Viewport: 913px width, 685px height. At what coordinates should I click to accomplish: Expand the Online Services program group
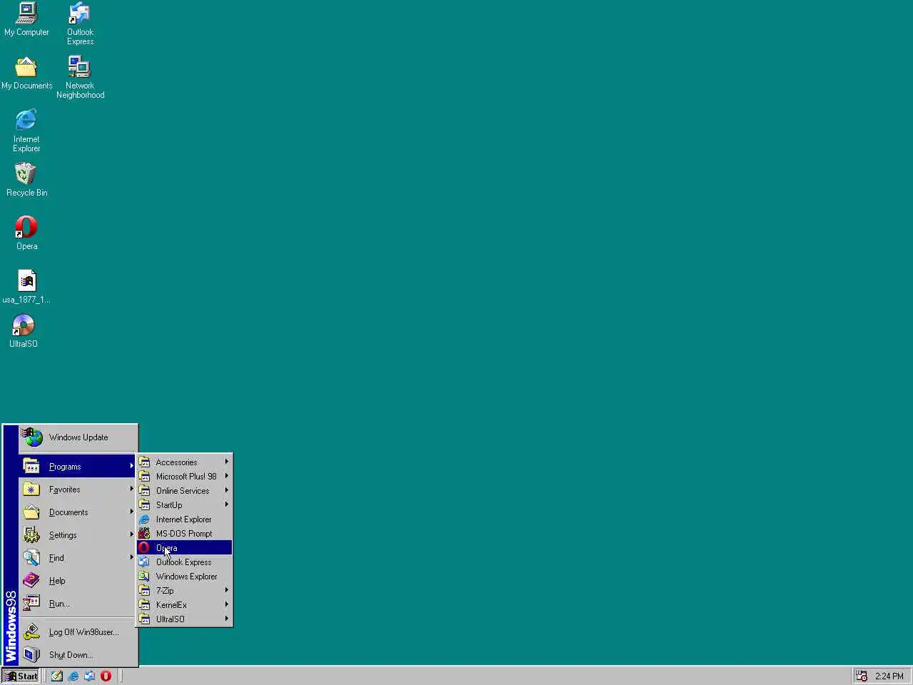click(184, 491)
